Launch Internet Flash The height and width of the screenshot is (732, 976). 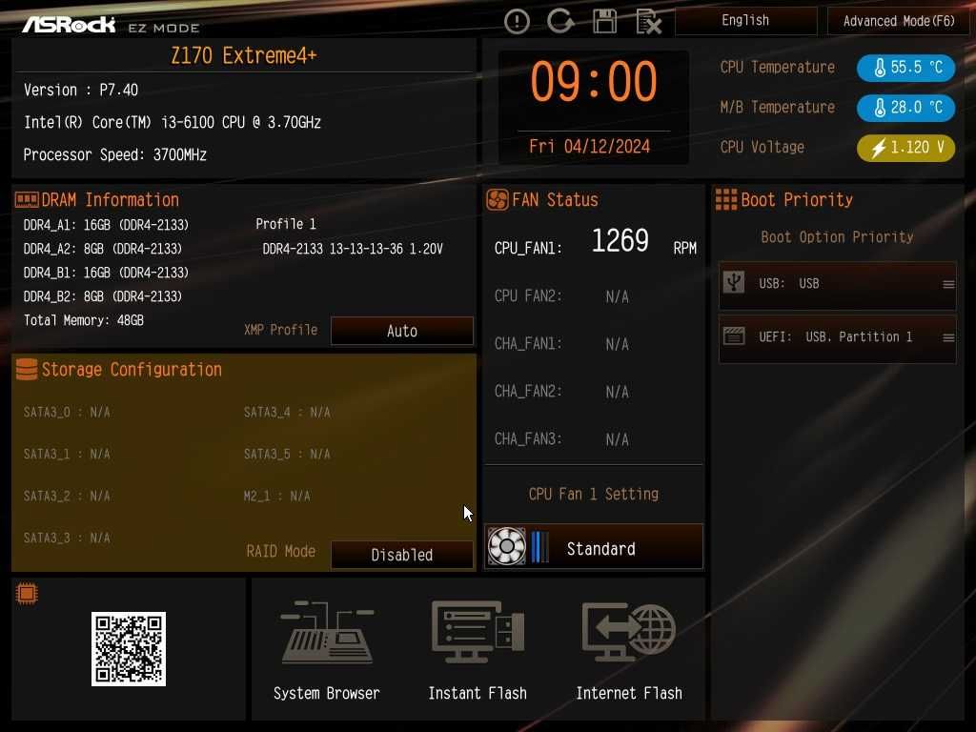629,650
